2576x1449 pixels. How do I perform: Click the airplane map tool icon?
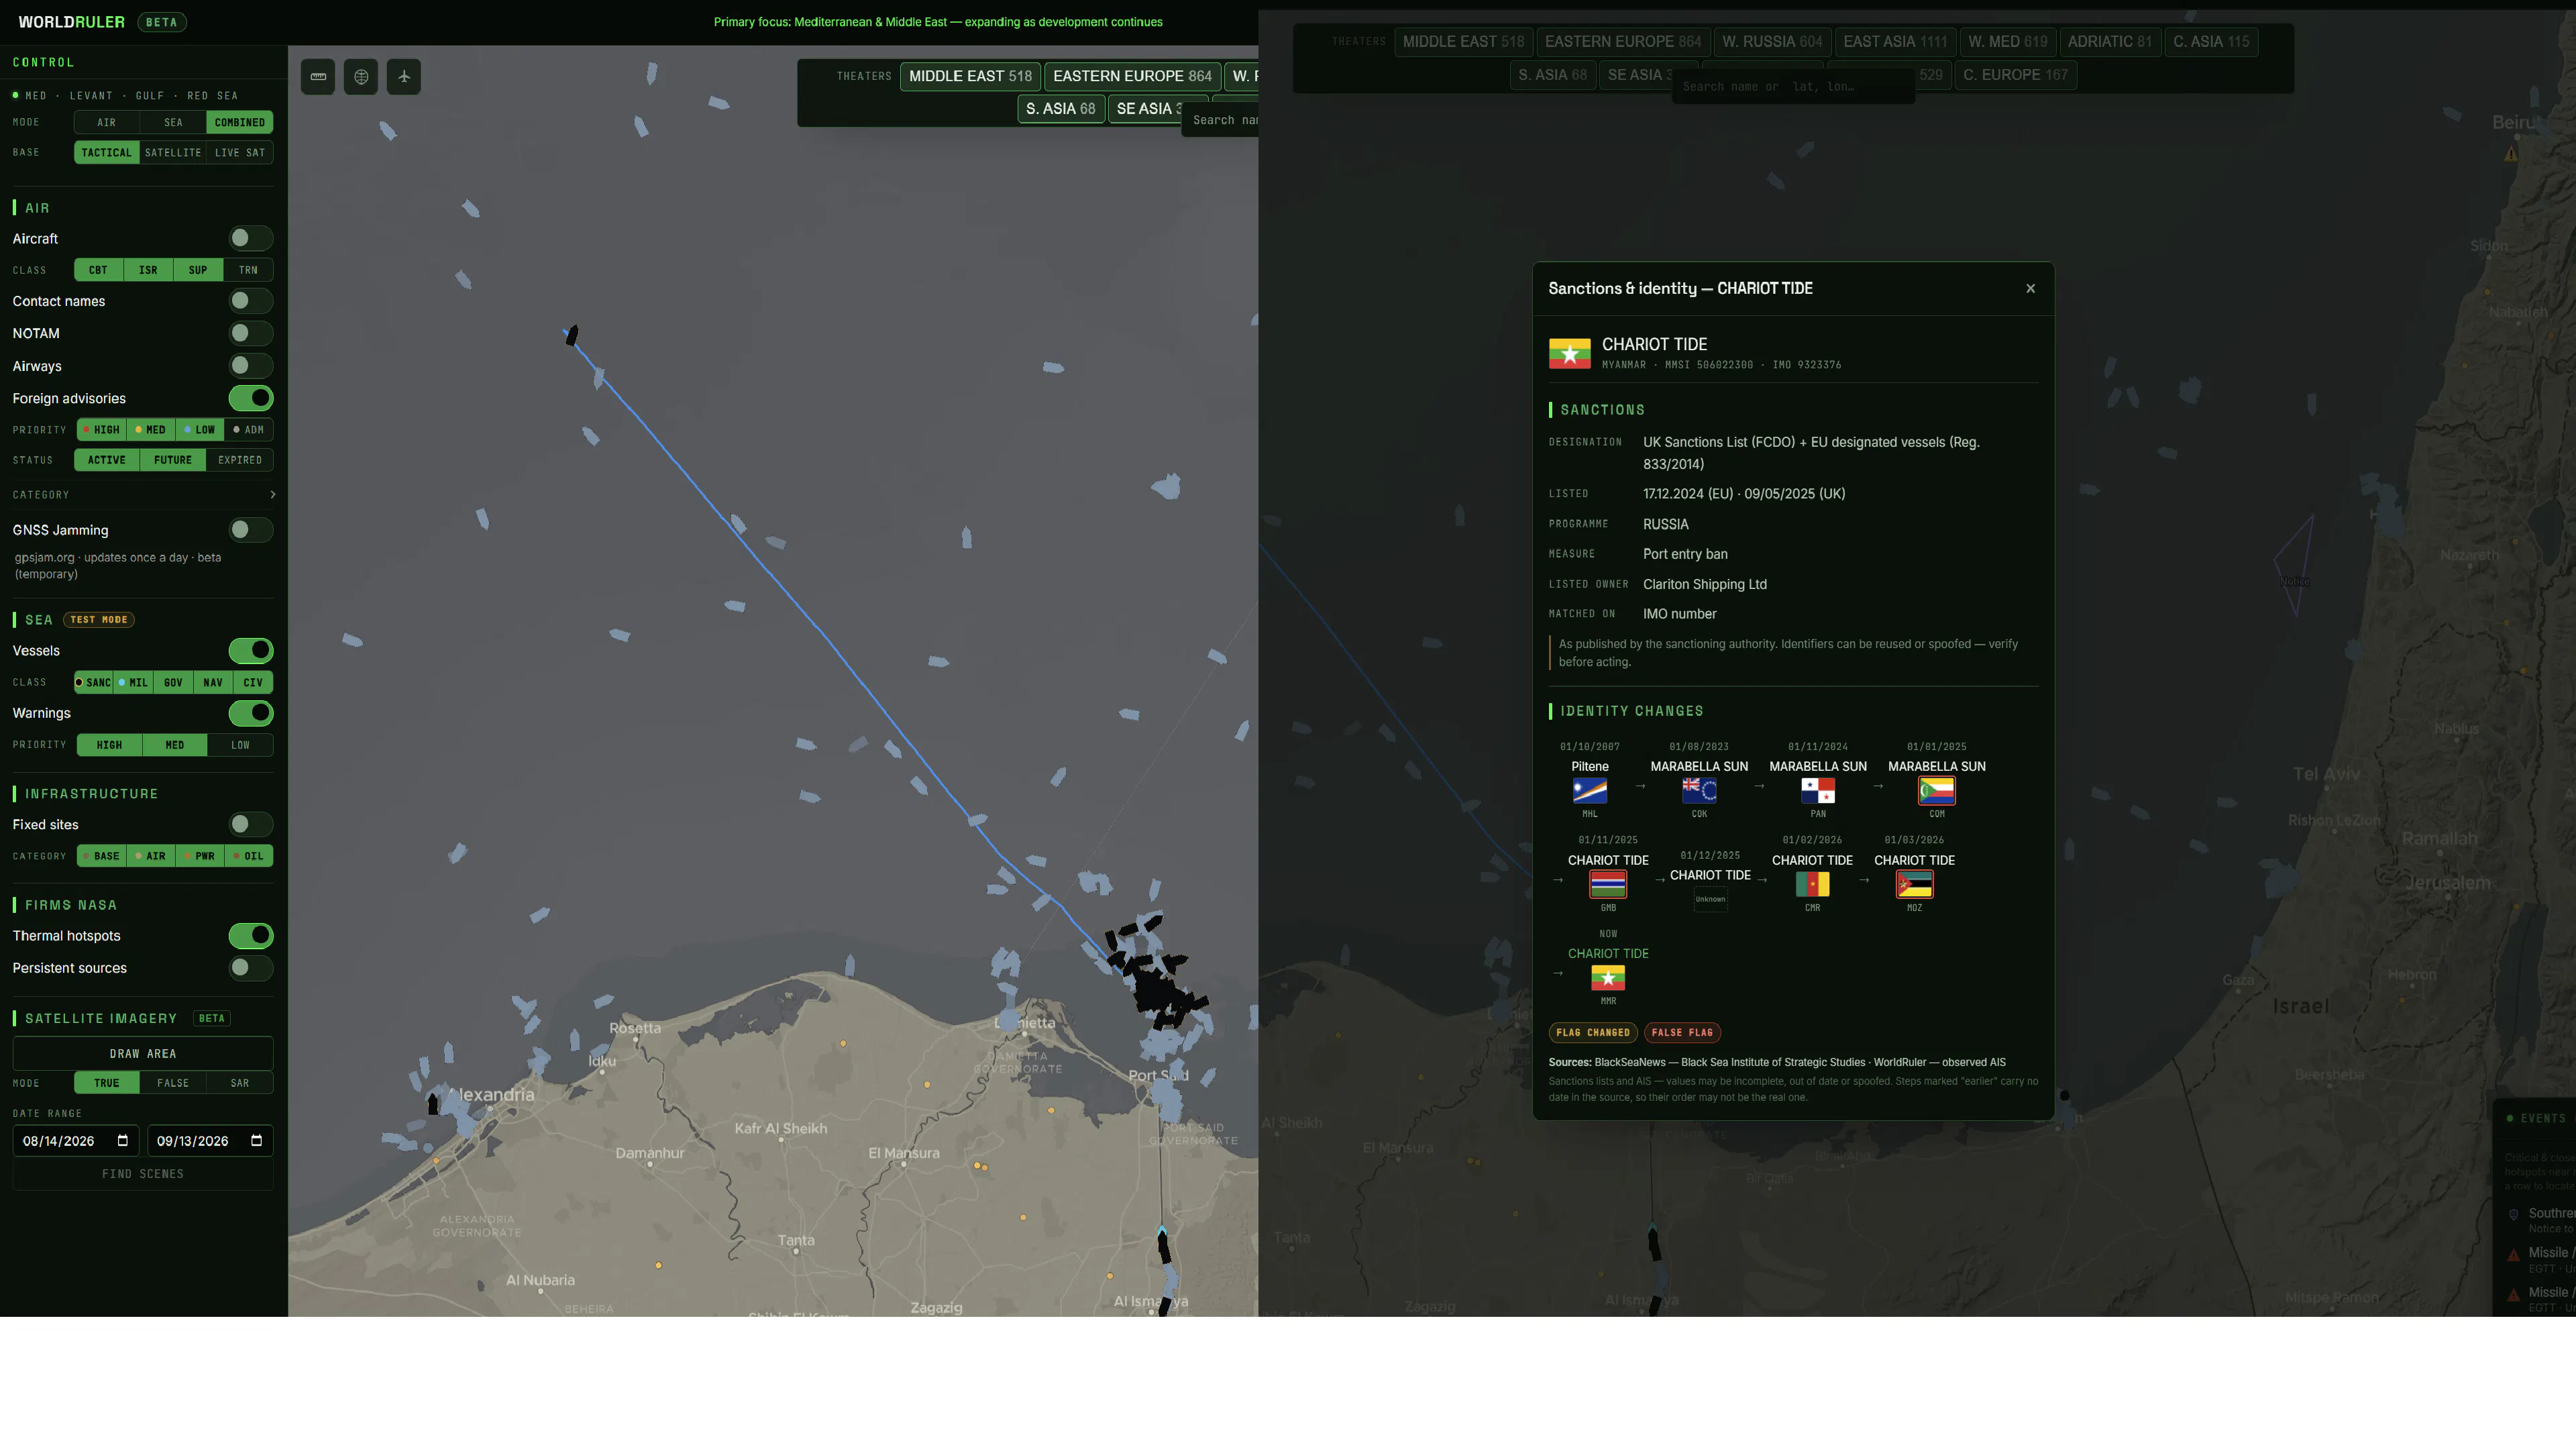[x=404, y=77]
